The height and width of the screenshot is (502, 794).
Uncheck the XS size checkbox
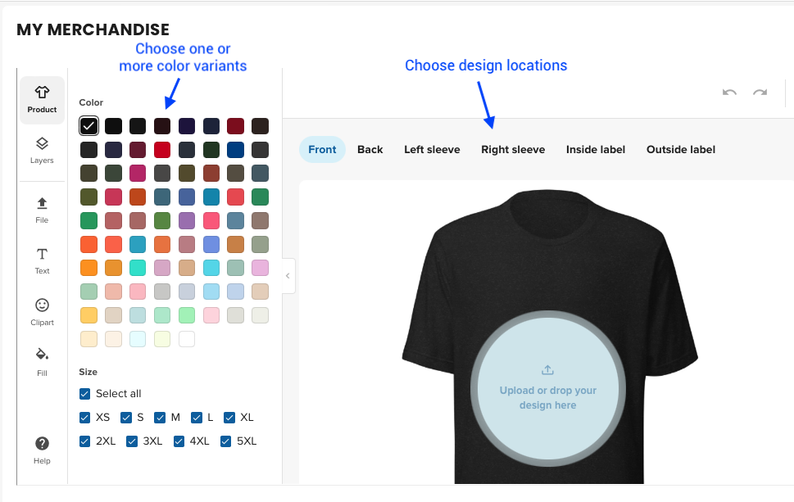[85, 418]
